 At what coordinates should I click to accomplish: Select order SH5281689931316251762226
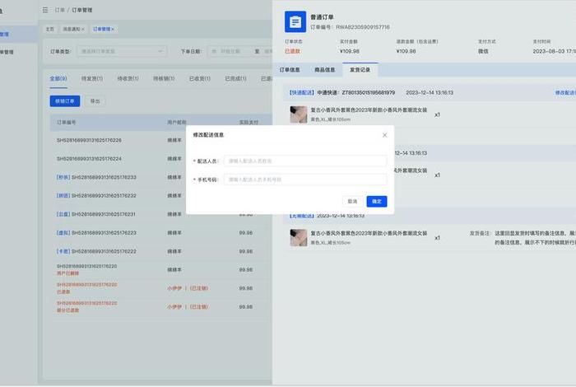[89, 141]
